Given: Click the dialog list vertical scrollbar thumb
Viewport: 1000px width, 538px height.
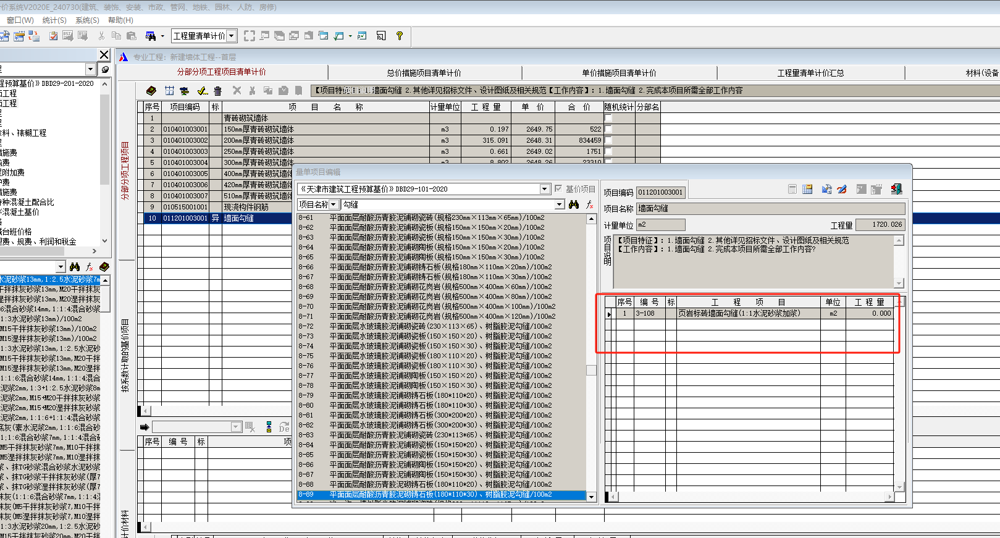Looking at the screenshot, I should coord(591,370).
